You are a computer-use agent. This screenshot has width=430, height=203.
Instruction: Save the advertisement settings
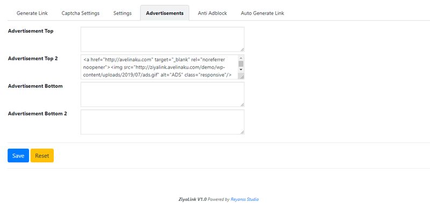(18, 156)
